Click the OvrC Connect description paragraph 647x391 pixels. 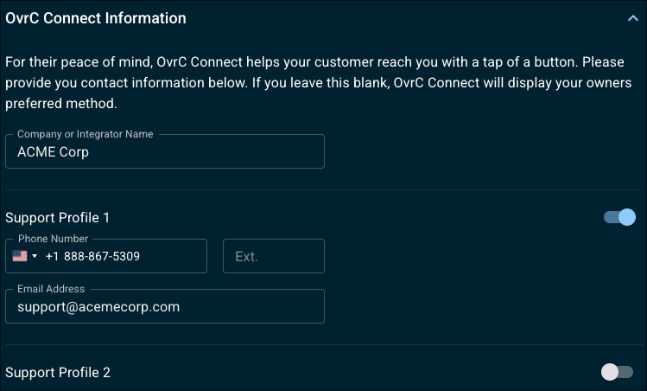click(318, 83)
